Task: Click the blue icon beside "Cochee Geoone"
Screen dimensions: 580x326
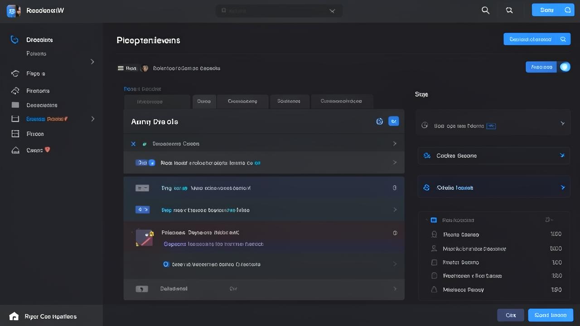Action: click(x=426, y=156)
